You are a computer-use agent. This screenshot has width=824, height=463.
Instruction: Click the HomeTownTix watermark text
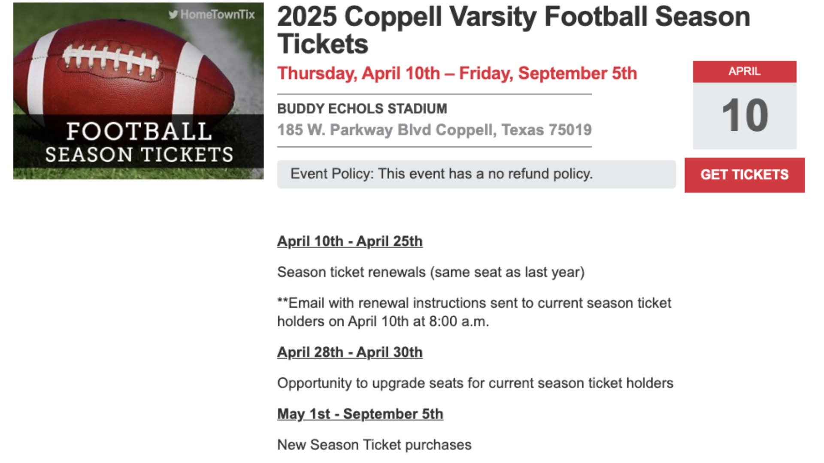pos(218,15)
